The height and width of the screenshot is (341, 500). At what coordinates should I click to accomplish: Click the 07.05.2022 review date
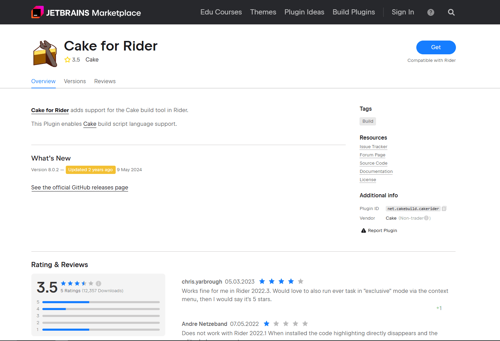[x=244, y=324]
